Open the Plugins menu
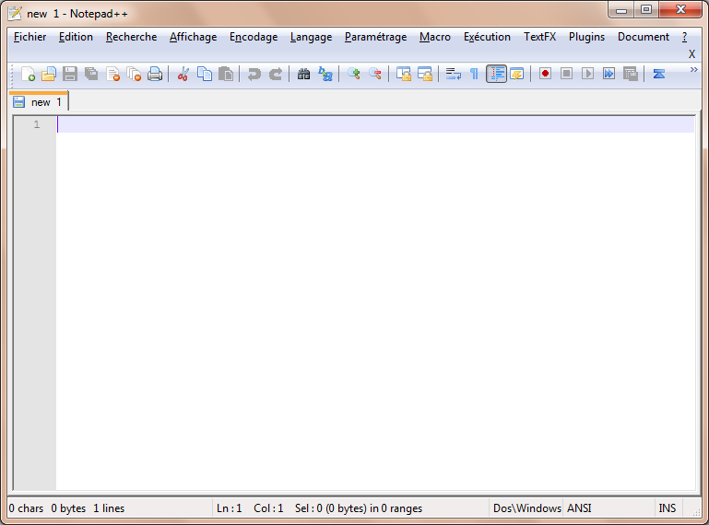Viewport: 709px width, 525px height. [587, 37]
